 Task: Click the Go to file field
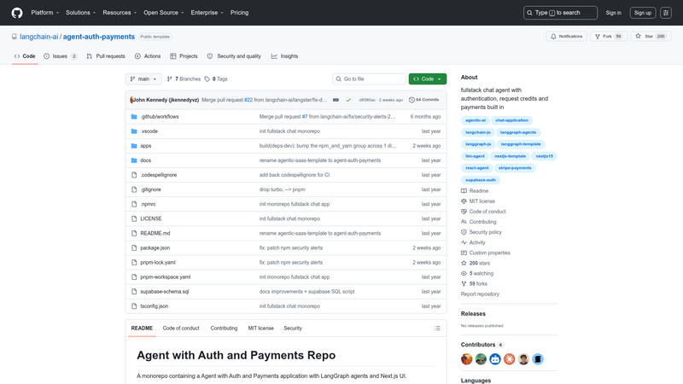click(x=369, y=79)
